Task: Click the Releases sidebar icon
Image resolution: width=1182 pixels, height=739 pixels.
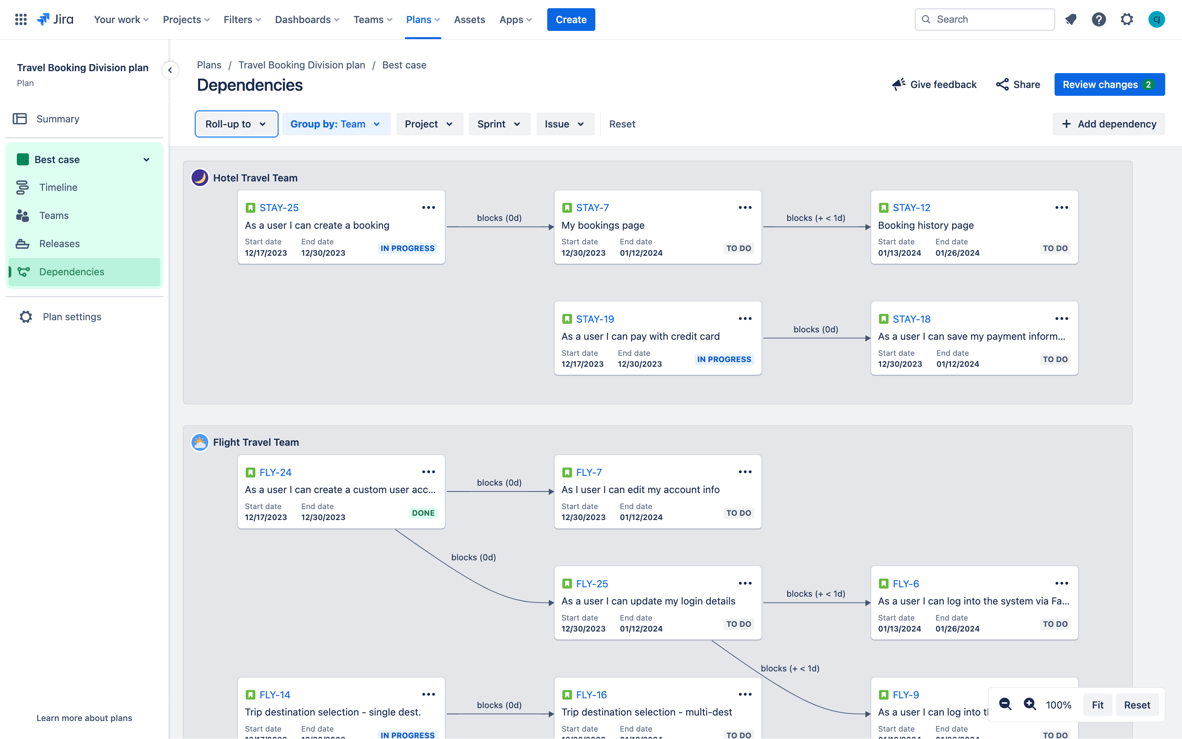Action: [23, 244]
